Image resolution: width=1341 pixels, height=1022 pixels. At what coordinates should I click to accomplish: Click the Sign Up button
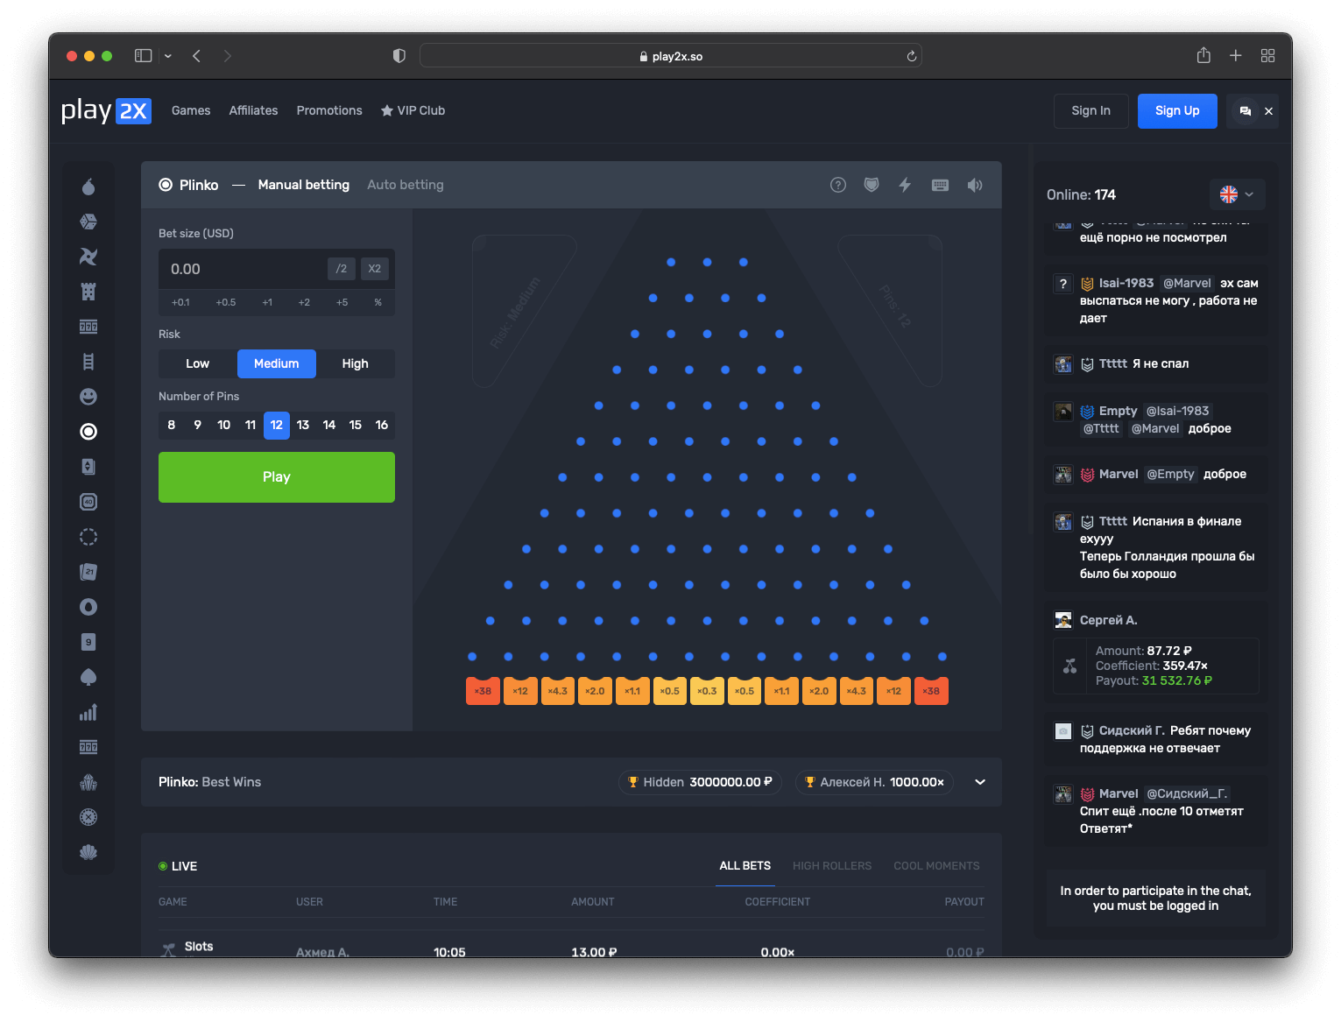coord(1176,111)
